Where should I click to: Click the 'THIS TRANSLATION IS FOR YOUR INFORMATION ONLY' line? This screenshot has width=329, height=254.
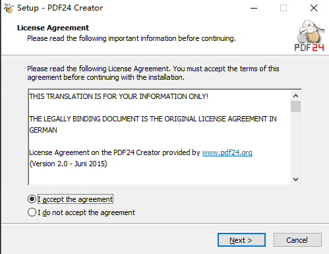pyautogui.click(x=119, y=96)
